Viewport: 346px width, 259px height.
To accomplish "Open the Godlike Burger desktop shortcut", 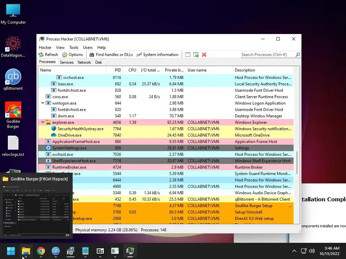I will [13, 115].
